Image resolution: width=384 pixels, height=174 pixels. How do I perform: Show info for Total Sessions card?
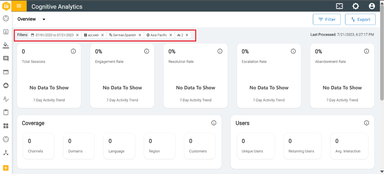(x=73, y=51)
